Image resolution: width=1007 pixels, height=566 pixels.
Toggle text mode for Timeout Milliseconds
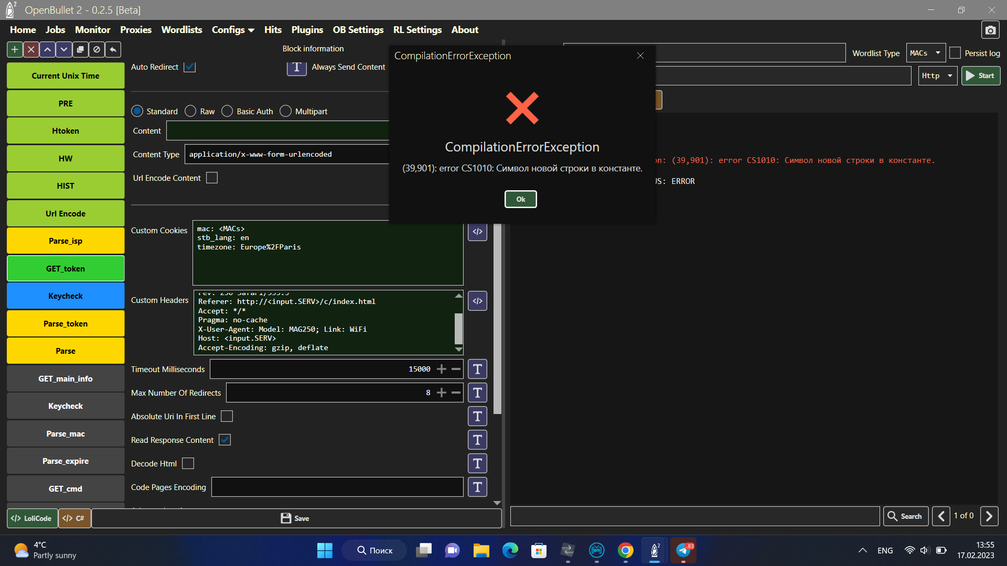click(477, 369)
